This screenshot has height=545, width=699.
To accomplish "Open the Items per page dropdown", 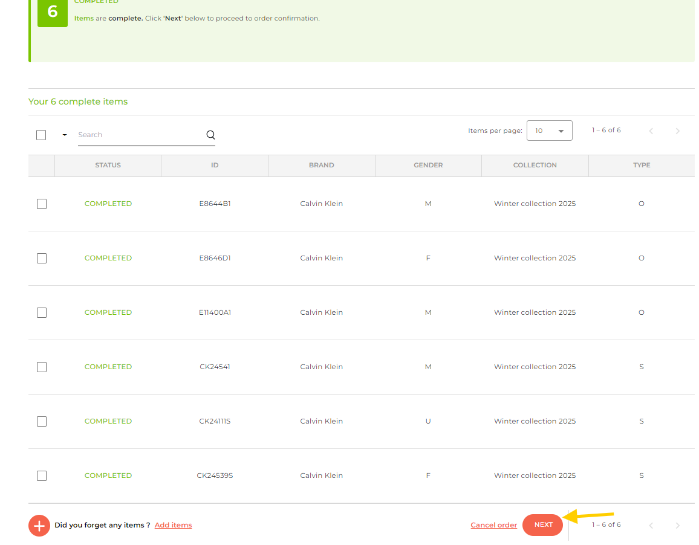I will click(x=549, y=131).
